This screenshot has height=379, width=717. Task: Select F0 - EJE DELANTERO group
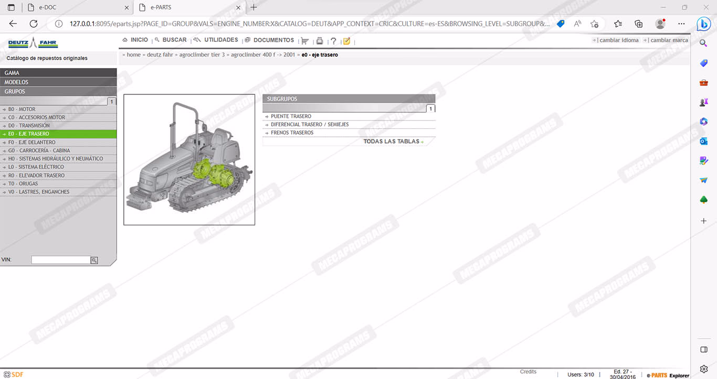click(x=58, y=142)
